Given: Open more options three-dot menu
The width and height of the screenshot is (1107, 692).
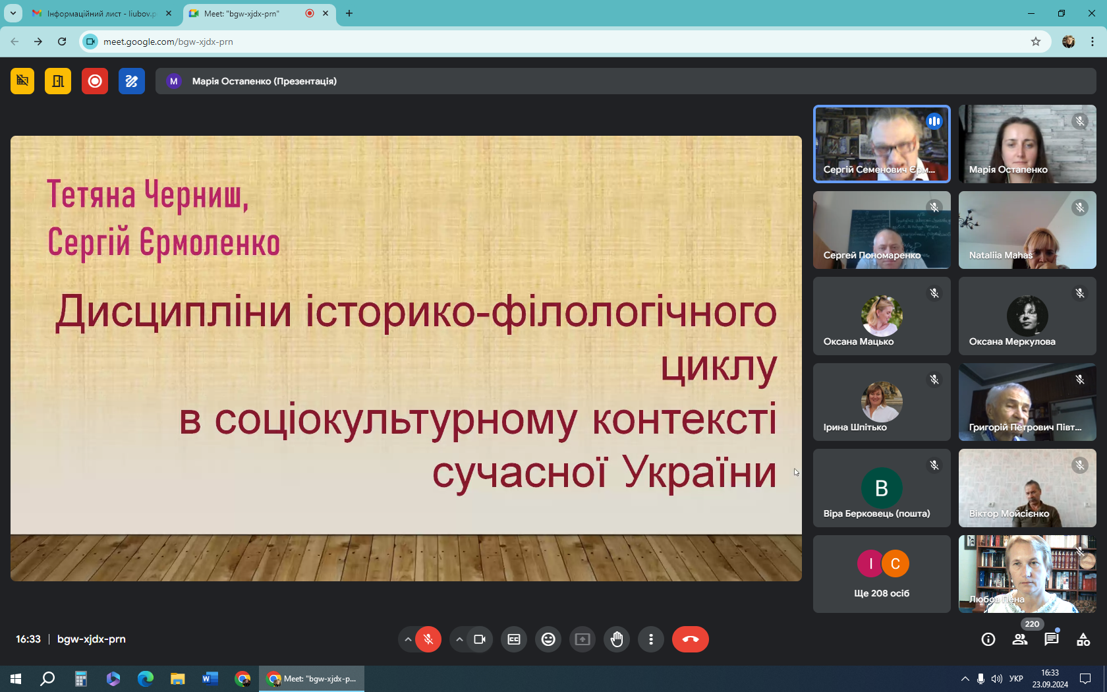Looking at the screenshot, I should coord(651,639).
